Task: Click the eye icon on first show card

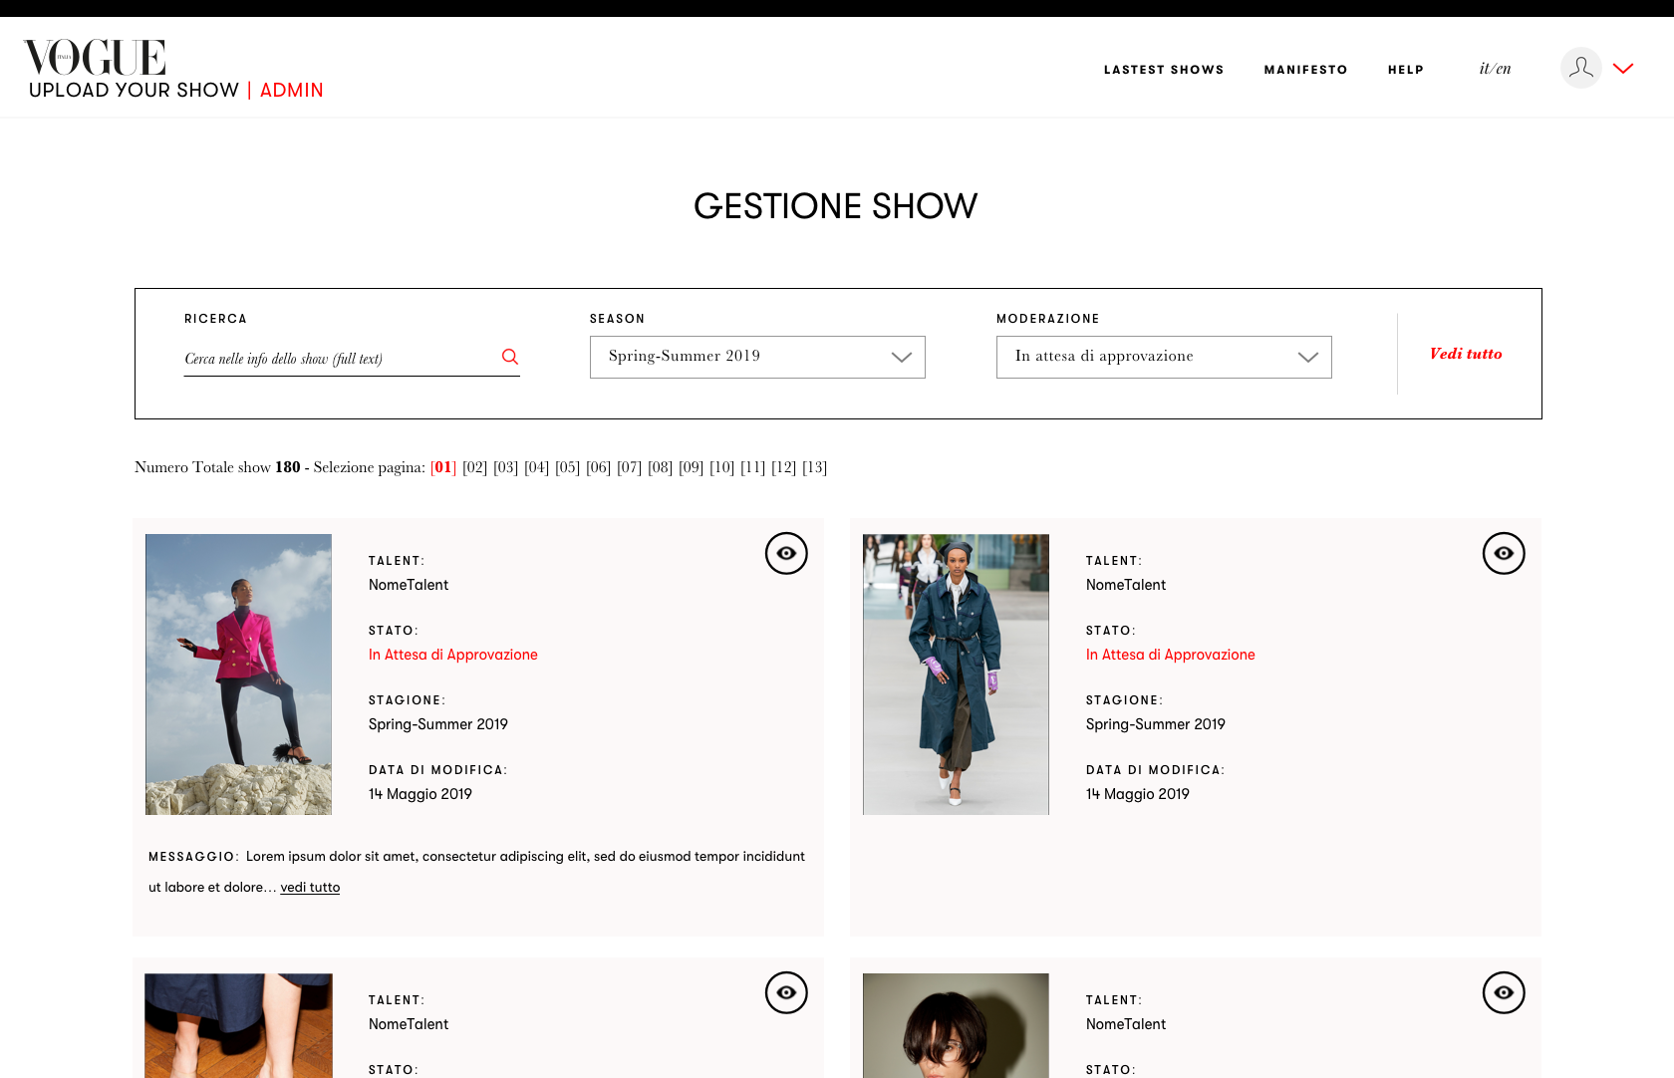Action: [x=786, y=553]
